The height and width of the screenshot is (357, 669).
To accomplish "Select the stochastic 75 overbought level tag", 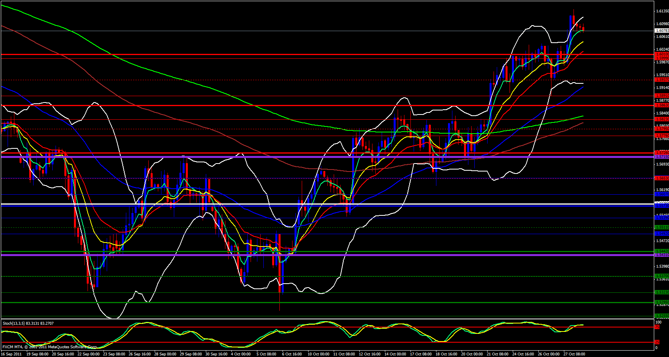I will pyautogui.click(x=657, y=327).
